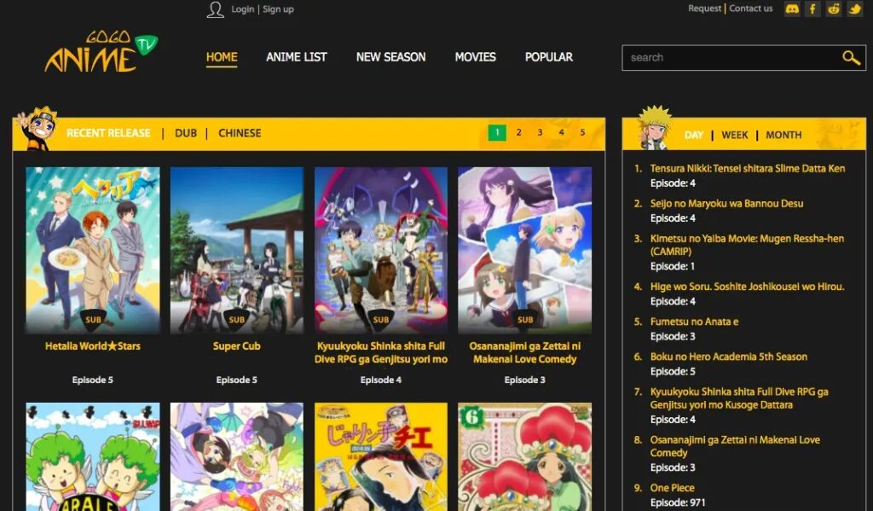Click Kyuukyoku Shinka title under its poster

point(381,352)
